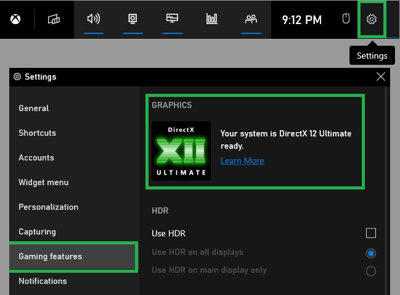
Task: Toggle the Performance monitor widget icon
Action: (172, 19)
